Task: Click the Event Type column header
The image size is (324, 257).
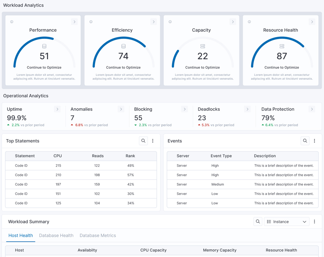Action: (221, 156)
